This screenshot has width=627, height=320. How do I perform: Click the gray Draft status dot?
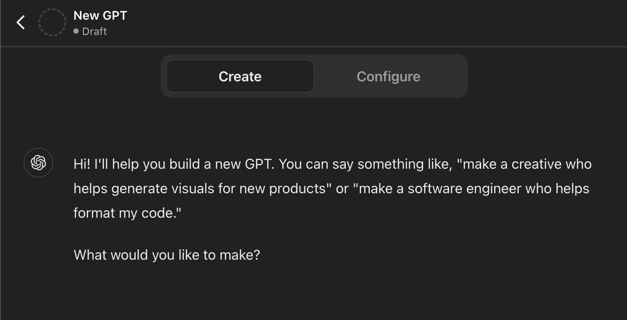[76, 31]
